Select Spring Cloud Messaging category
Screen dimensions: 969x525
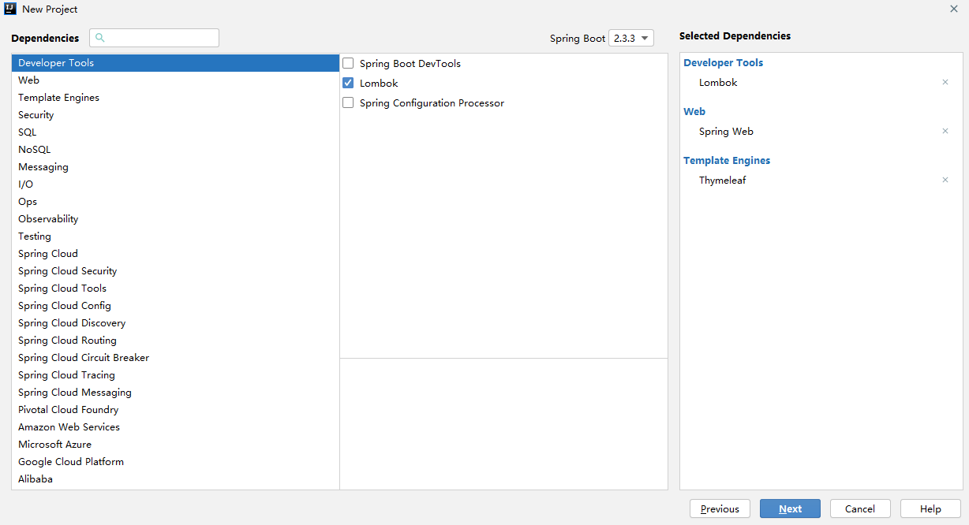pos(175,393)
